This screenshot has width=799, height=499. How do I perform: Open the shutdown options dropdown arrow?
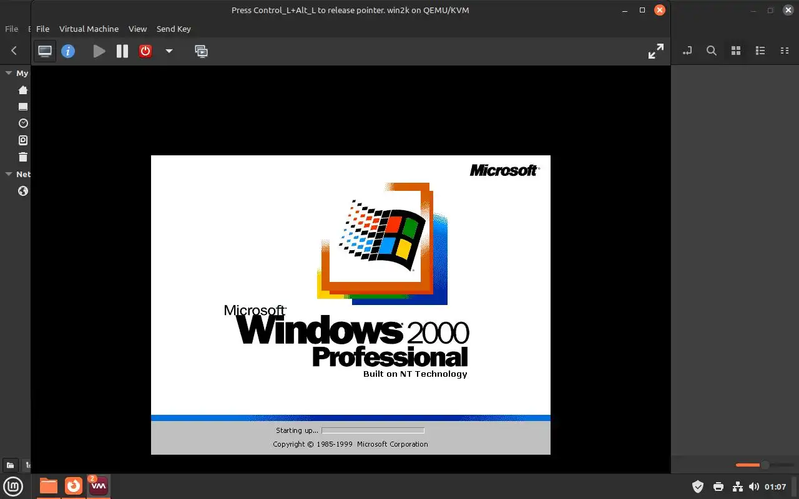169,51
